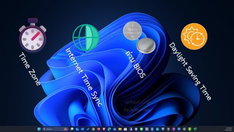Open the Windows Start menu
The image size is (234, 132).
pyautogui.click(x=39, y=129)
